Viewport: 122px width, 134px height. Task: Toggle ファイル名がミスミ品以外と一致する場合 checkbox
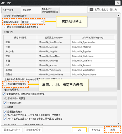coord(5,119)
